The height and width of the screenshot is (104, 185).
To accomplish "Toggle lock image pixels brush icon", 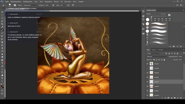I will tap(157, 60).
